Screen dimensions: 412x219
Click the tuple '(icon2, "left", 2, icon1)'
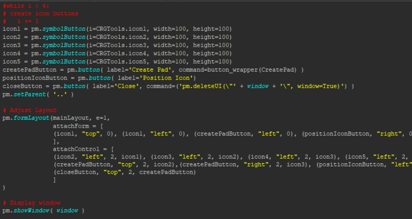(x=98, y=157)
